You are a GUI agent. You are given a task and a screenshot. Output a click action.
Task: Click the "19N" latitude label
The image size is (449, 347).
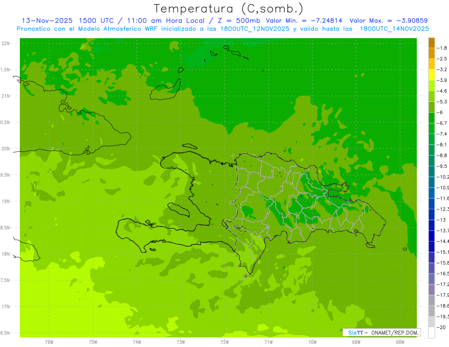(6, 201)
